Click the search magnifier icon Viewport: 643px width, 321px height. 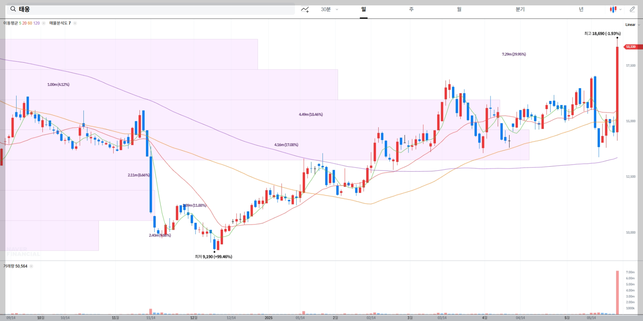(13, 9)
